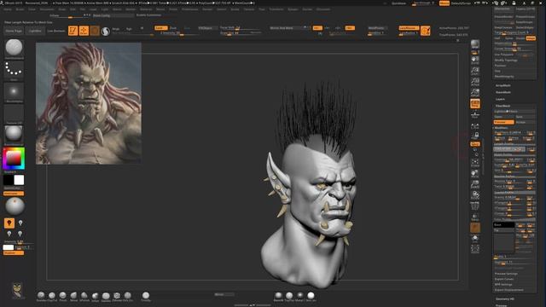Viewport: 546px width, 307px height.
Task: Open the Alpha menu
Action: (8, 9)
